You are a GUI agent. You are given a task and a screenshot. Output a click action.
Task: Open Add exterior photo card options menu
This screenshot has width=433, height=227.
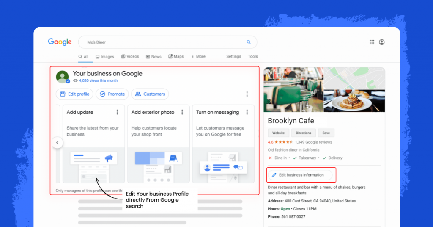[x=182, y=112]
